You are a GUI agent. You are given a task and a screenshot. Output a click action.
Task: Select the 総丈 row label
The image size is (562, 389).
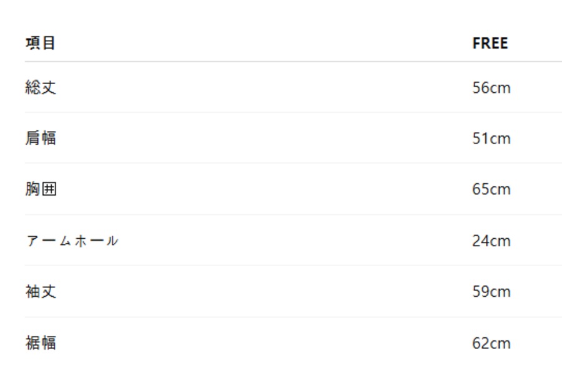41,87
